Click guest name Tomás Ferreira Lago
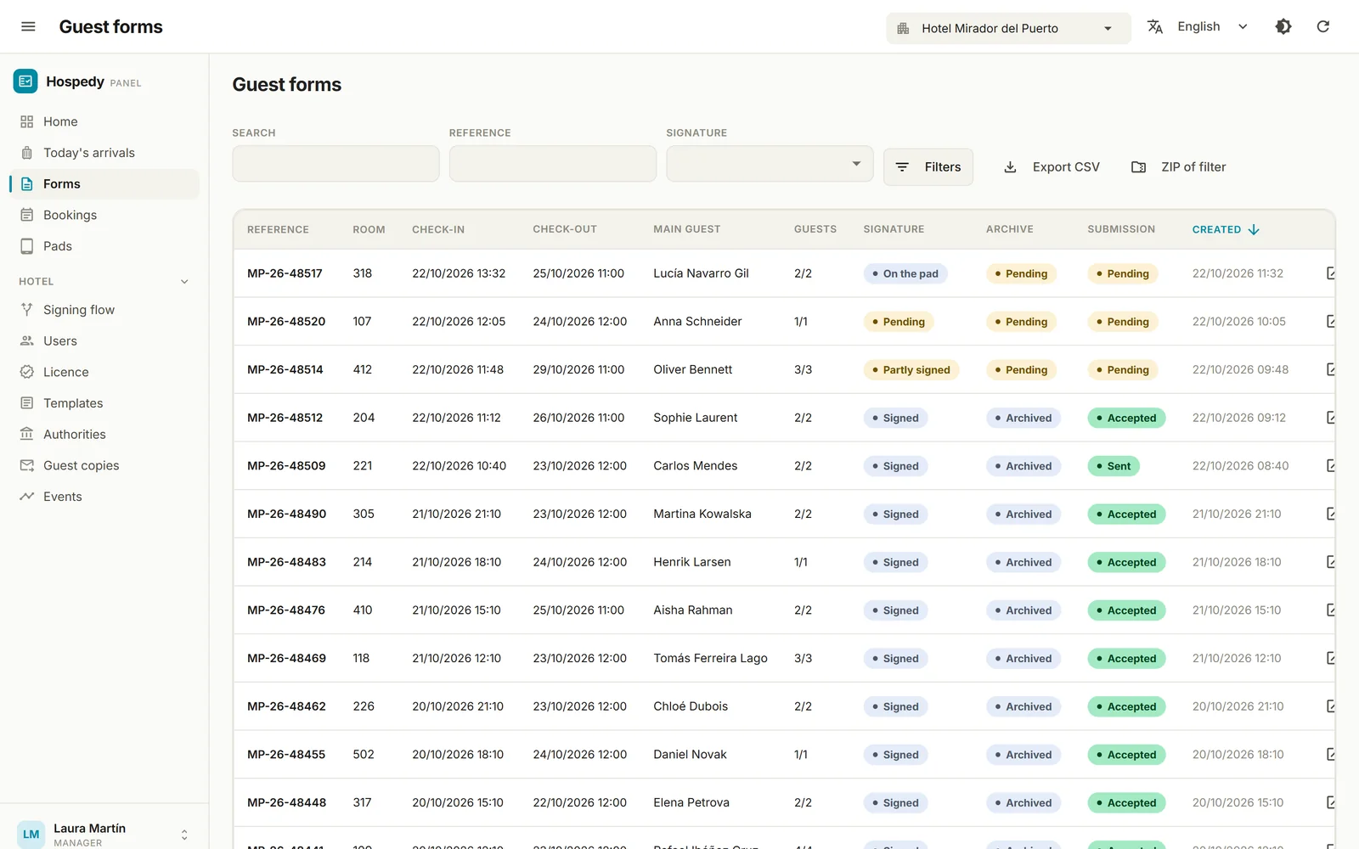 pos(710,658)
